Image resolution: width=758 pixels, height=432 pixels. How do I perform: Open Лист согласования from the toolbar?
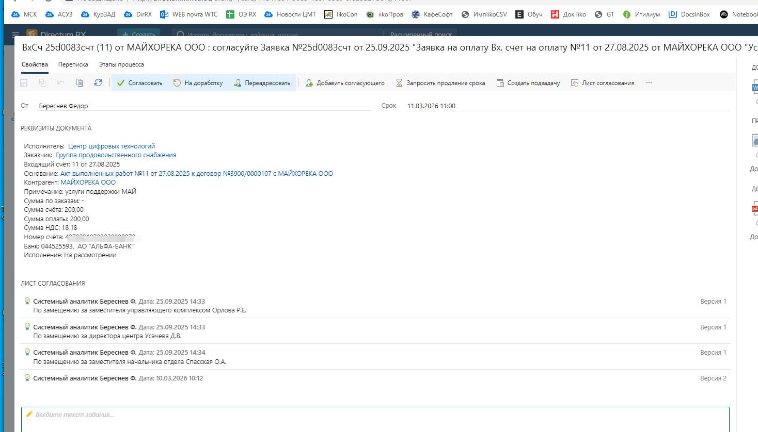(x=603, y=83)
